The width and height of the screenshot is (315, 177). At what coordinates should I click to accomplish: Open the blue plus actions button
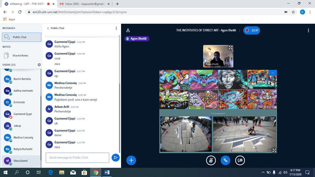pos(131,160)
